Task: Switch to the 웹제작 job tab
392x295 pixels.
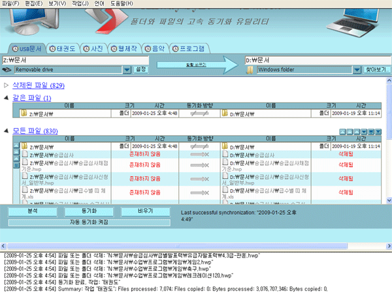Action: [x=124, y=48]
